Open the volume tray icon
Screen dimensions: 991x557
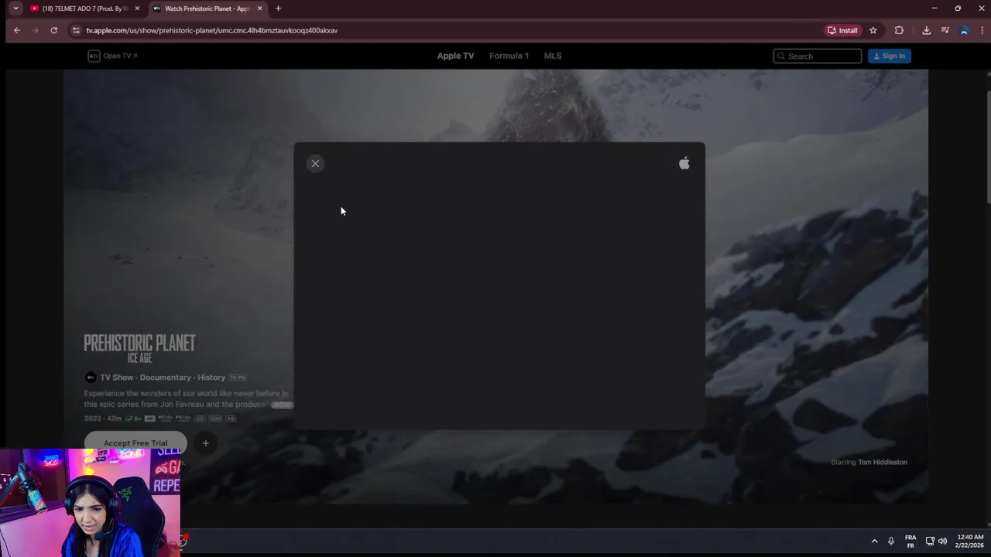[x=942, y=541]
